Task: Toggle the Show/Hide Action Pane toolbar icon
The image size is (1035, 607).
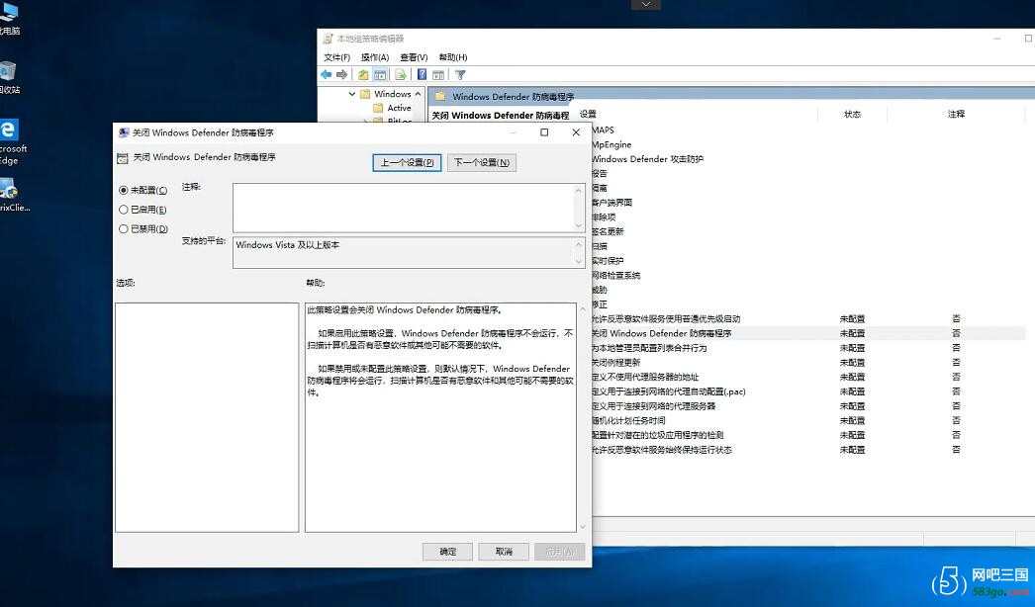Action: [437, 74]
